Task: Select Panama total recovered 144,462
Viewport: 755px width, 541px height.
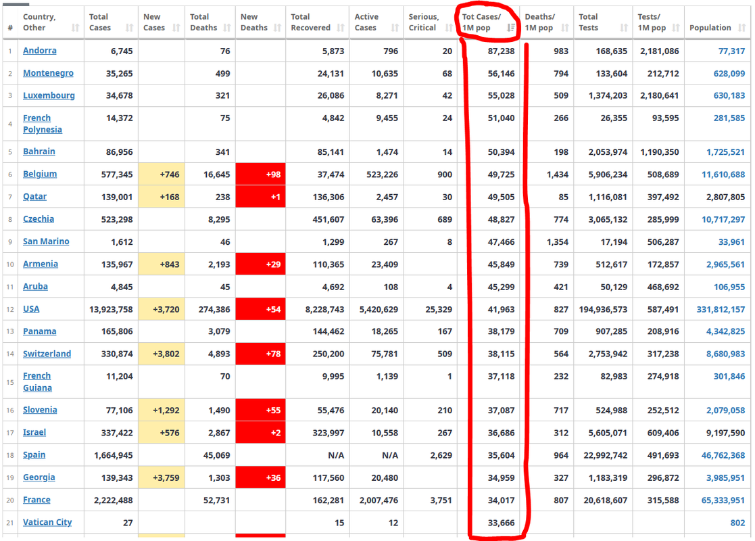Action: (x=328, y=331)
